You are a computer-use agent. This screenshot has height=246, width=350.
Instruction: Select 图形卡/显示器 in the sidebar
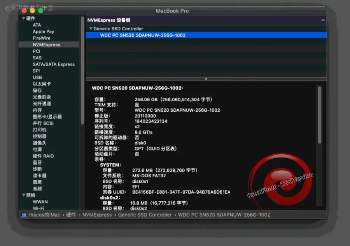[47, 117]
